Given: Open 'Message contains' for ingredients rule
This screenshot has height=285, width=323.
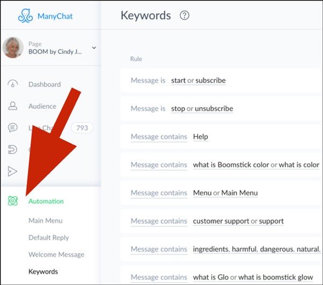Looking at the screenshot, I should coord(159,249).
